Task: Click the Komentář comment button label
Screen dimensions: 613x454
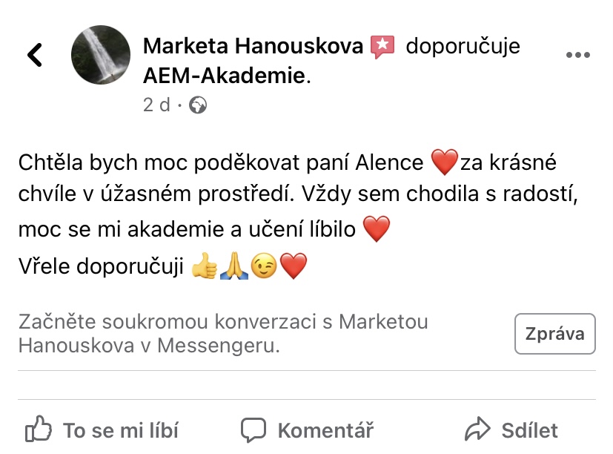Action: pos(325,430)
